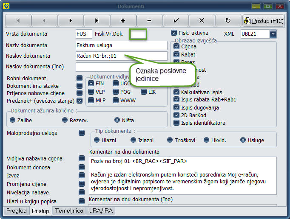The width and height of the screenshot is (290, 219).
Task: Enable the Robni dokument checkbox
Action: [80, 78]
